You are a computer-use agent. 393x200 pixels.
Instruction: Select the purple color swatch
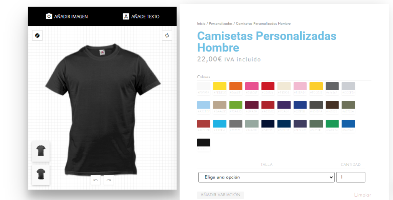[284, 105]
